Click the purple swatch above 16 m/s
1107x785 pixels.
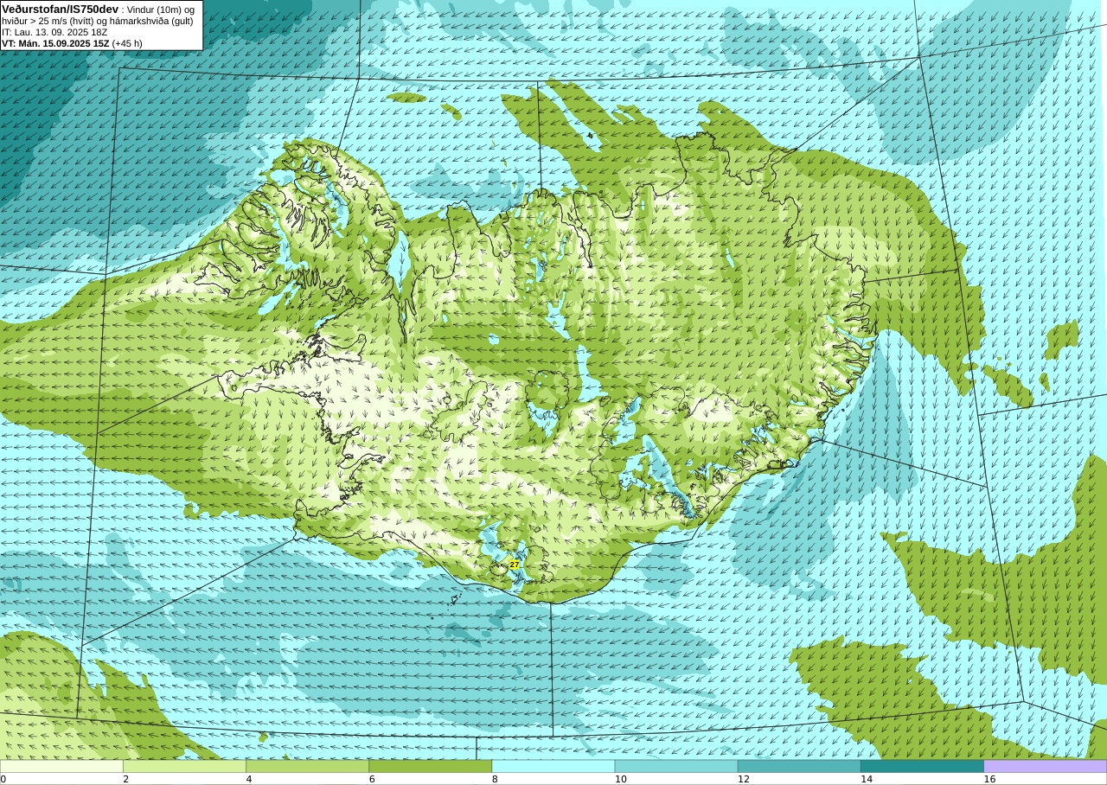coord(1046,766)
